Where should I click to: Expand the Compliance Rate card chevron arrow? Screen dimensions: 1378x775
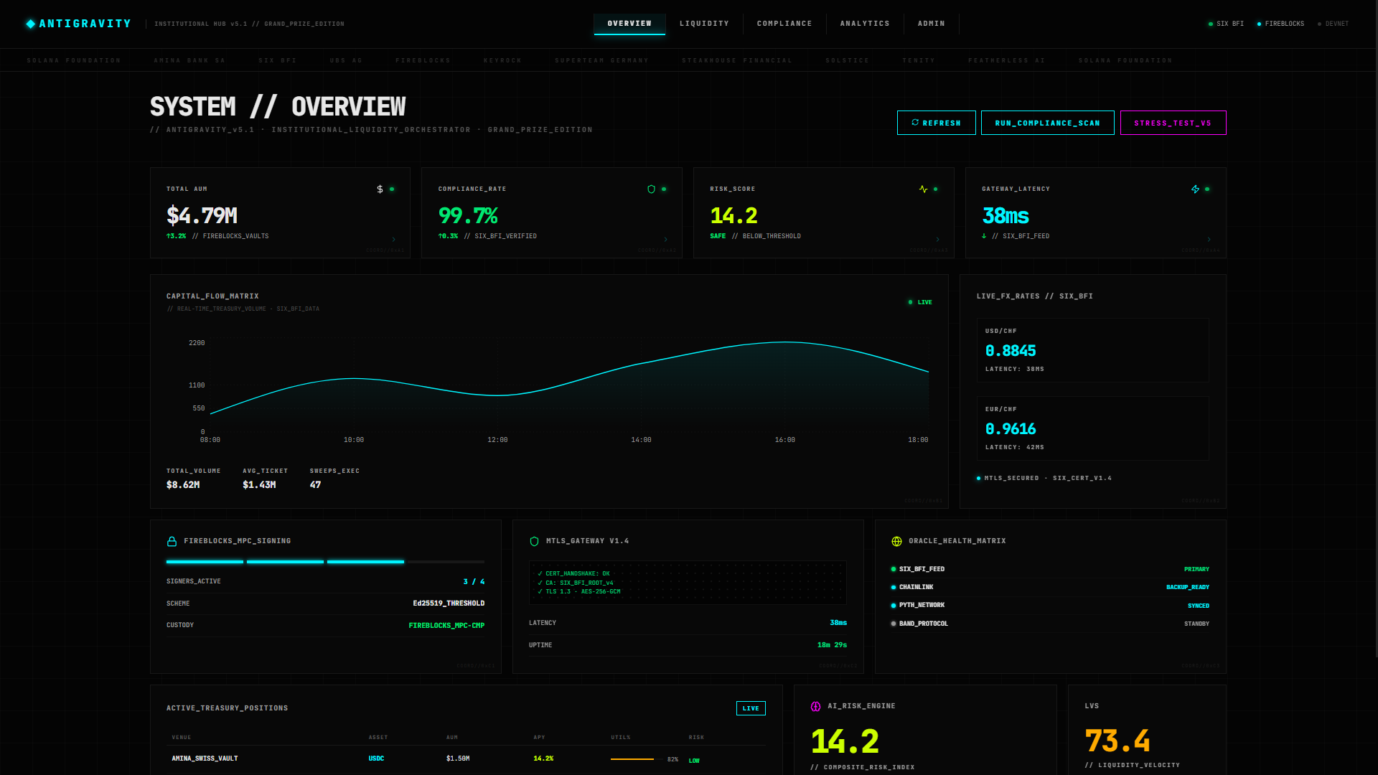[665, 240]
